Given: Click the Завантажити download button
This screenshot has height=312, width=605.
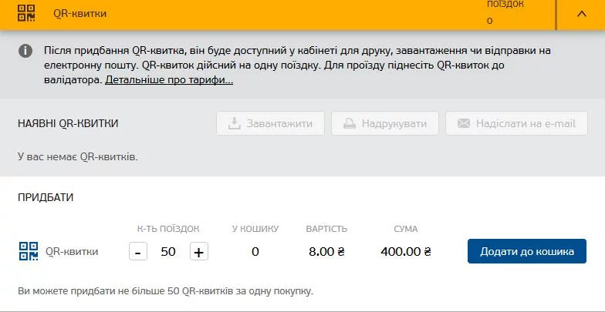Looking at the screenshot, I should click(270, 123).
